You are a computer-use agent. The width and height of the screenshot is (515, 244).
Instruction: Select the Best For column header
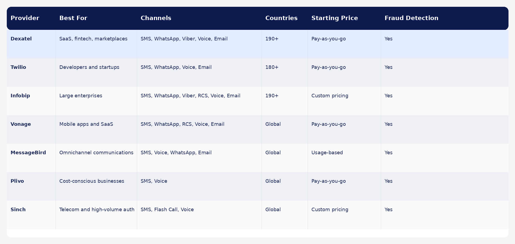pyautogui.click(x=73, y=18)
